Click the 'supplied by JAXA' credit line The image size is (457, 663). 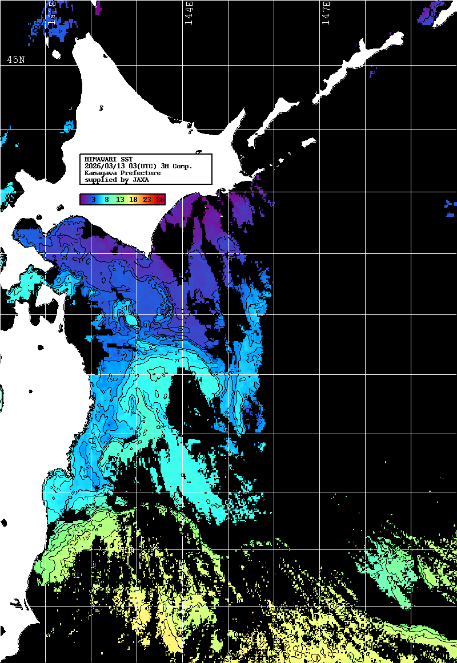point(117,180)
